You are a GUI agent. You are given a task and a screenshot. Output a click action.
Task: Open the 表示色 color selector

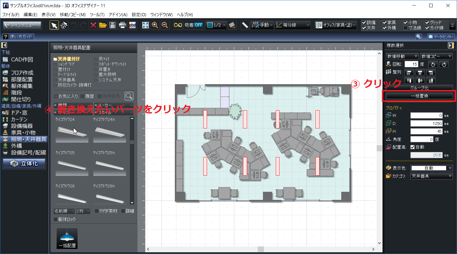coord(431,168)
